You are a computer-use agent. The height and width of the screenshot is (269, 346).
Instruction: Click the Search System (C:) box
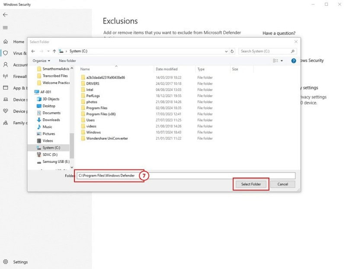tap(267, 51)
